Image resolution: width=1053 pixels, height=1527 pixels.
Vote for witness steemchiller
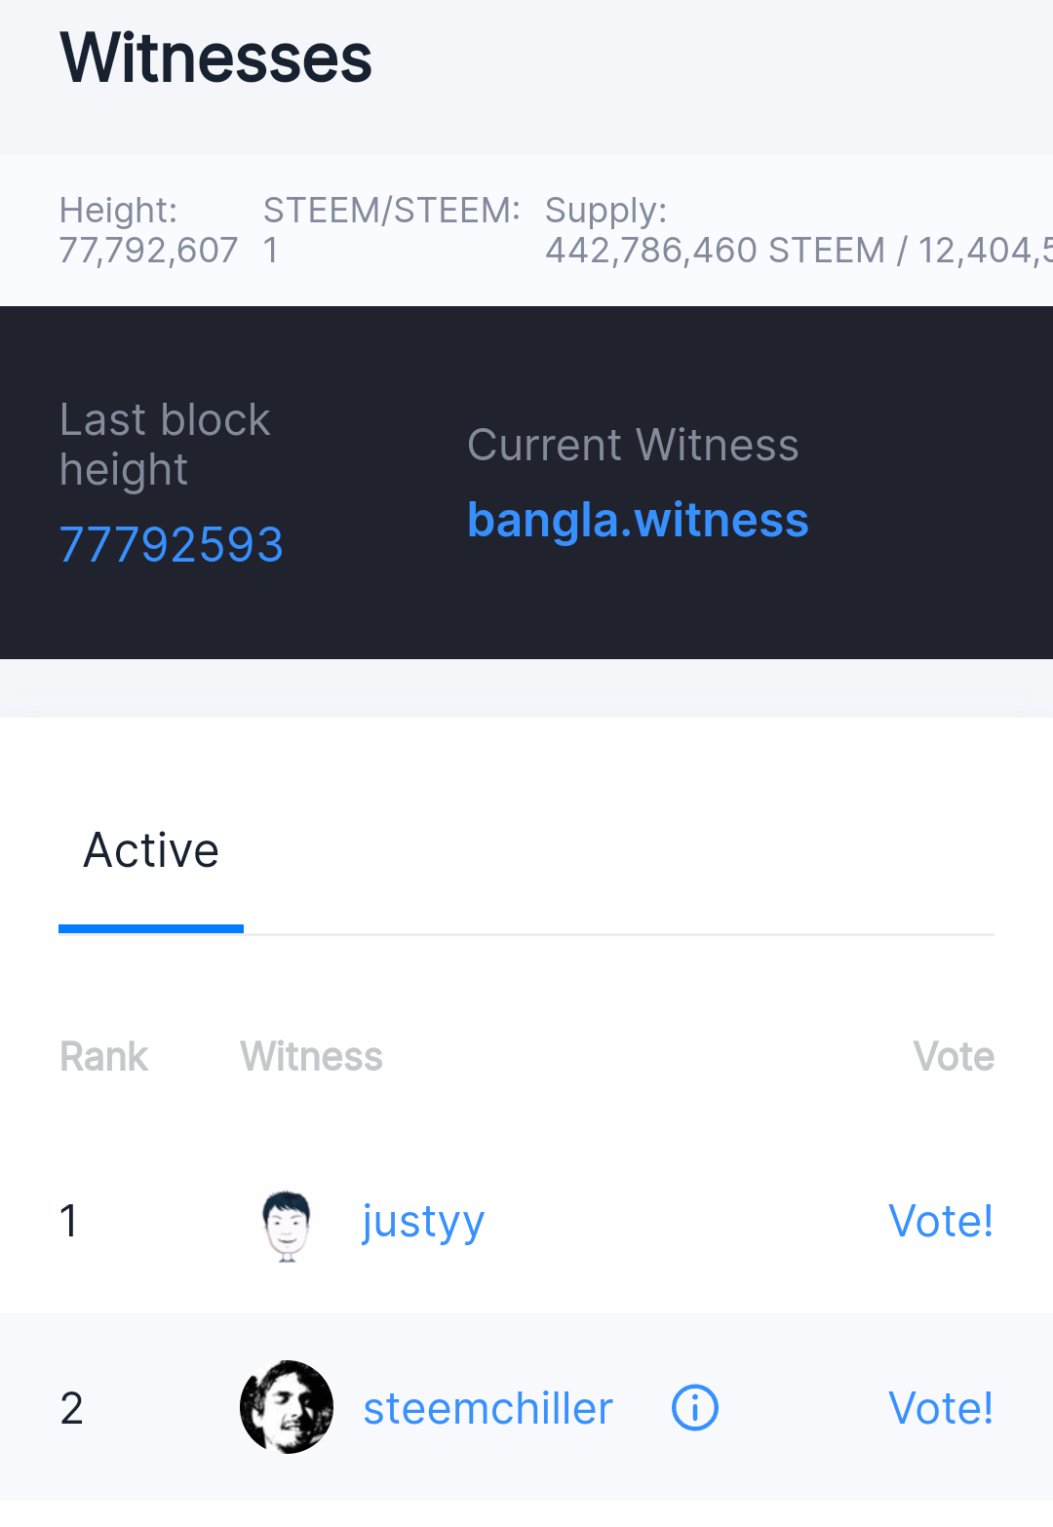click(x=940, y=1408)
